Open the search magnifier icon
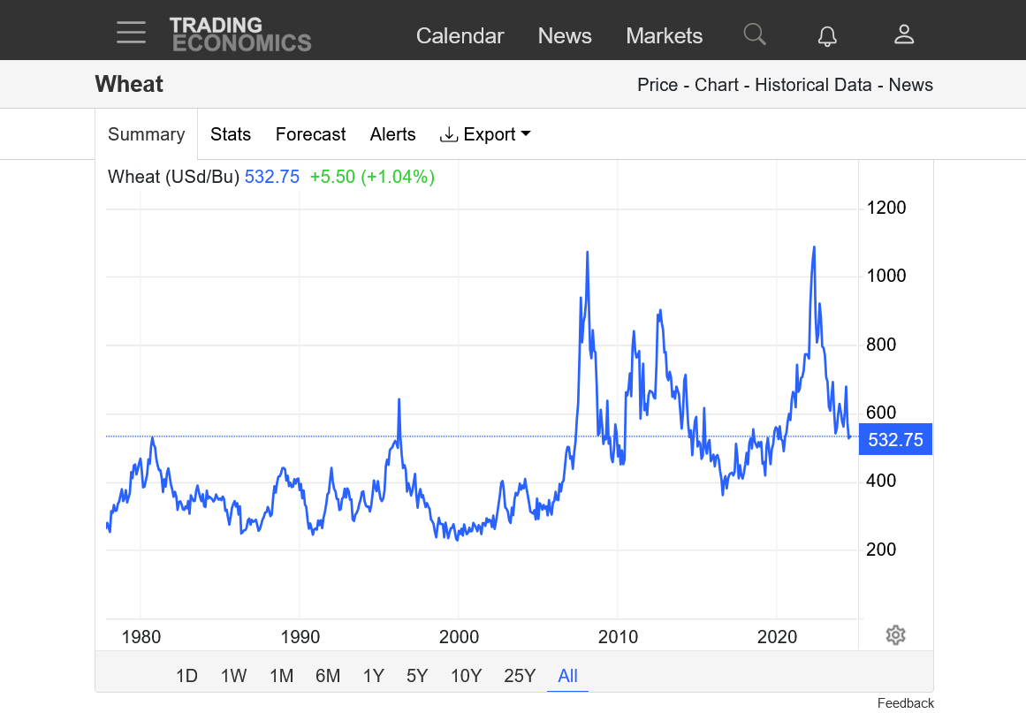This screenshot has height=713, width=1026. point(754,34)
